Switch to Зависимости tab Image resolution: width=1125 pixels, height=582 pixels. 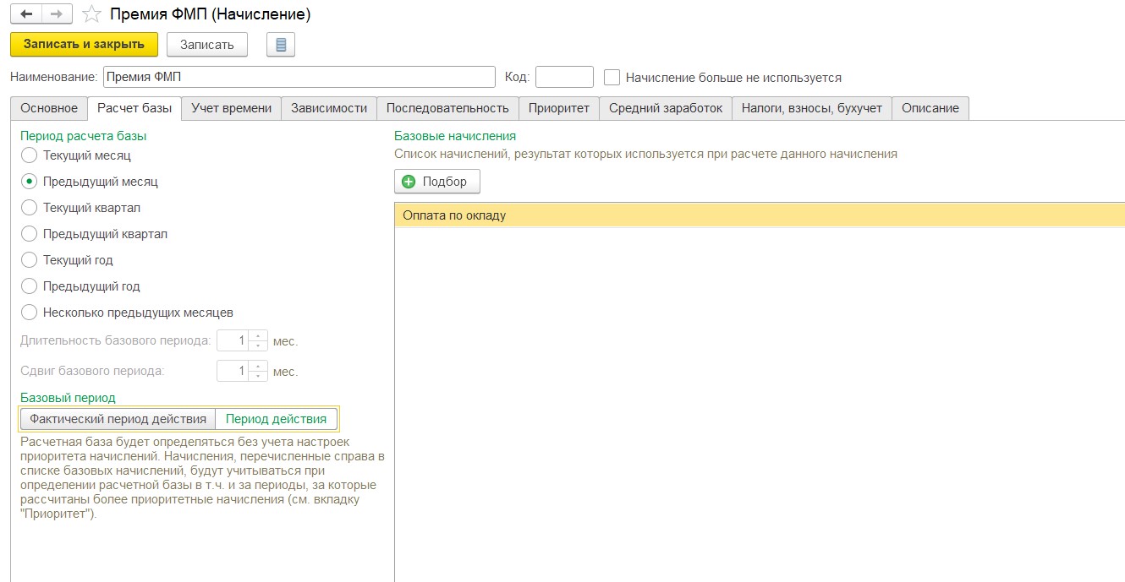point(329,108)
